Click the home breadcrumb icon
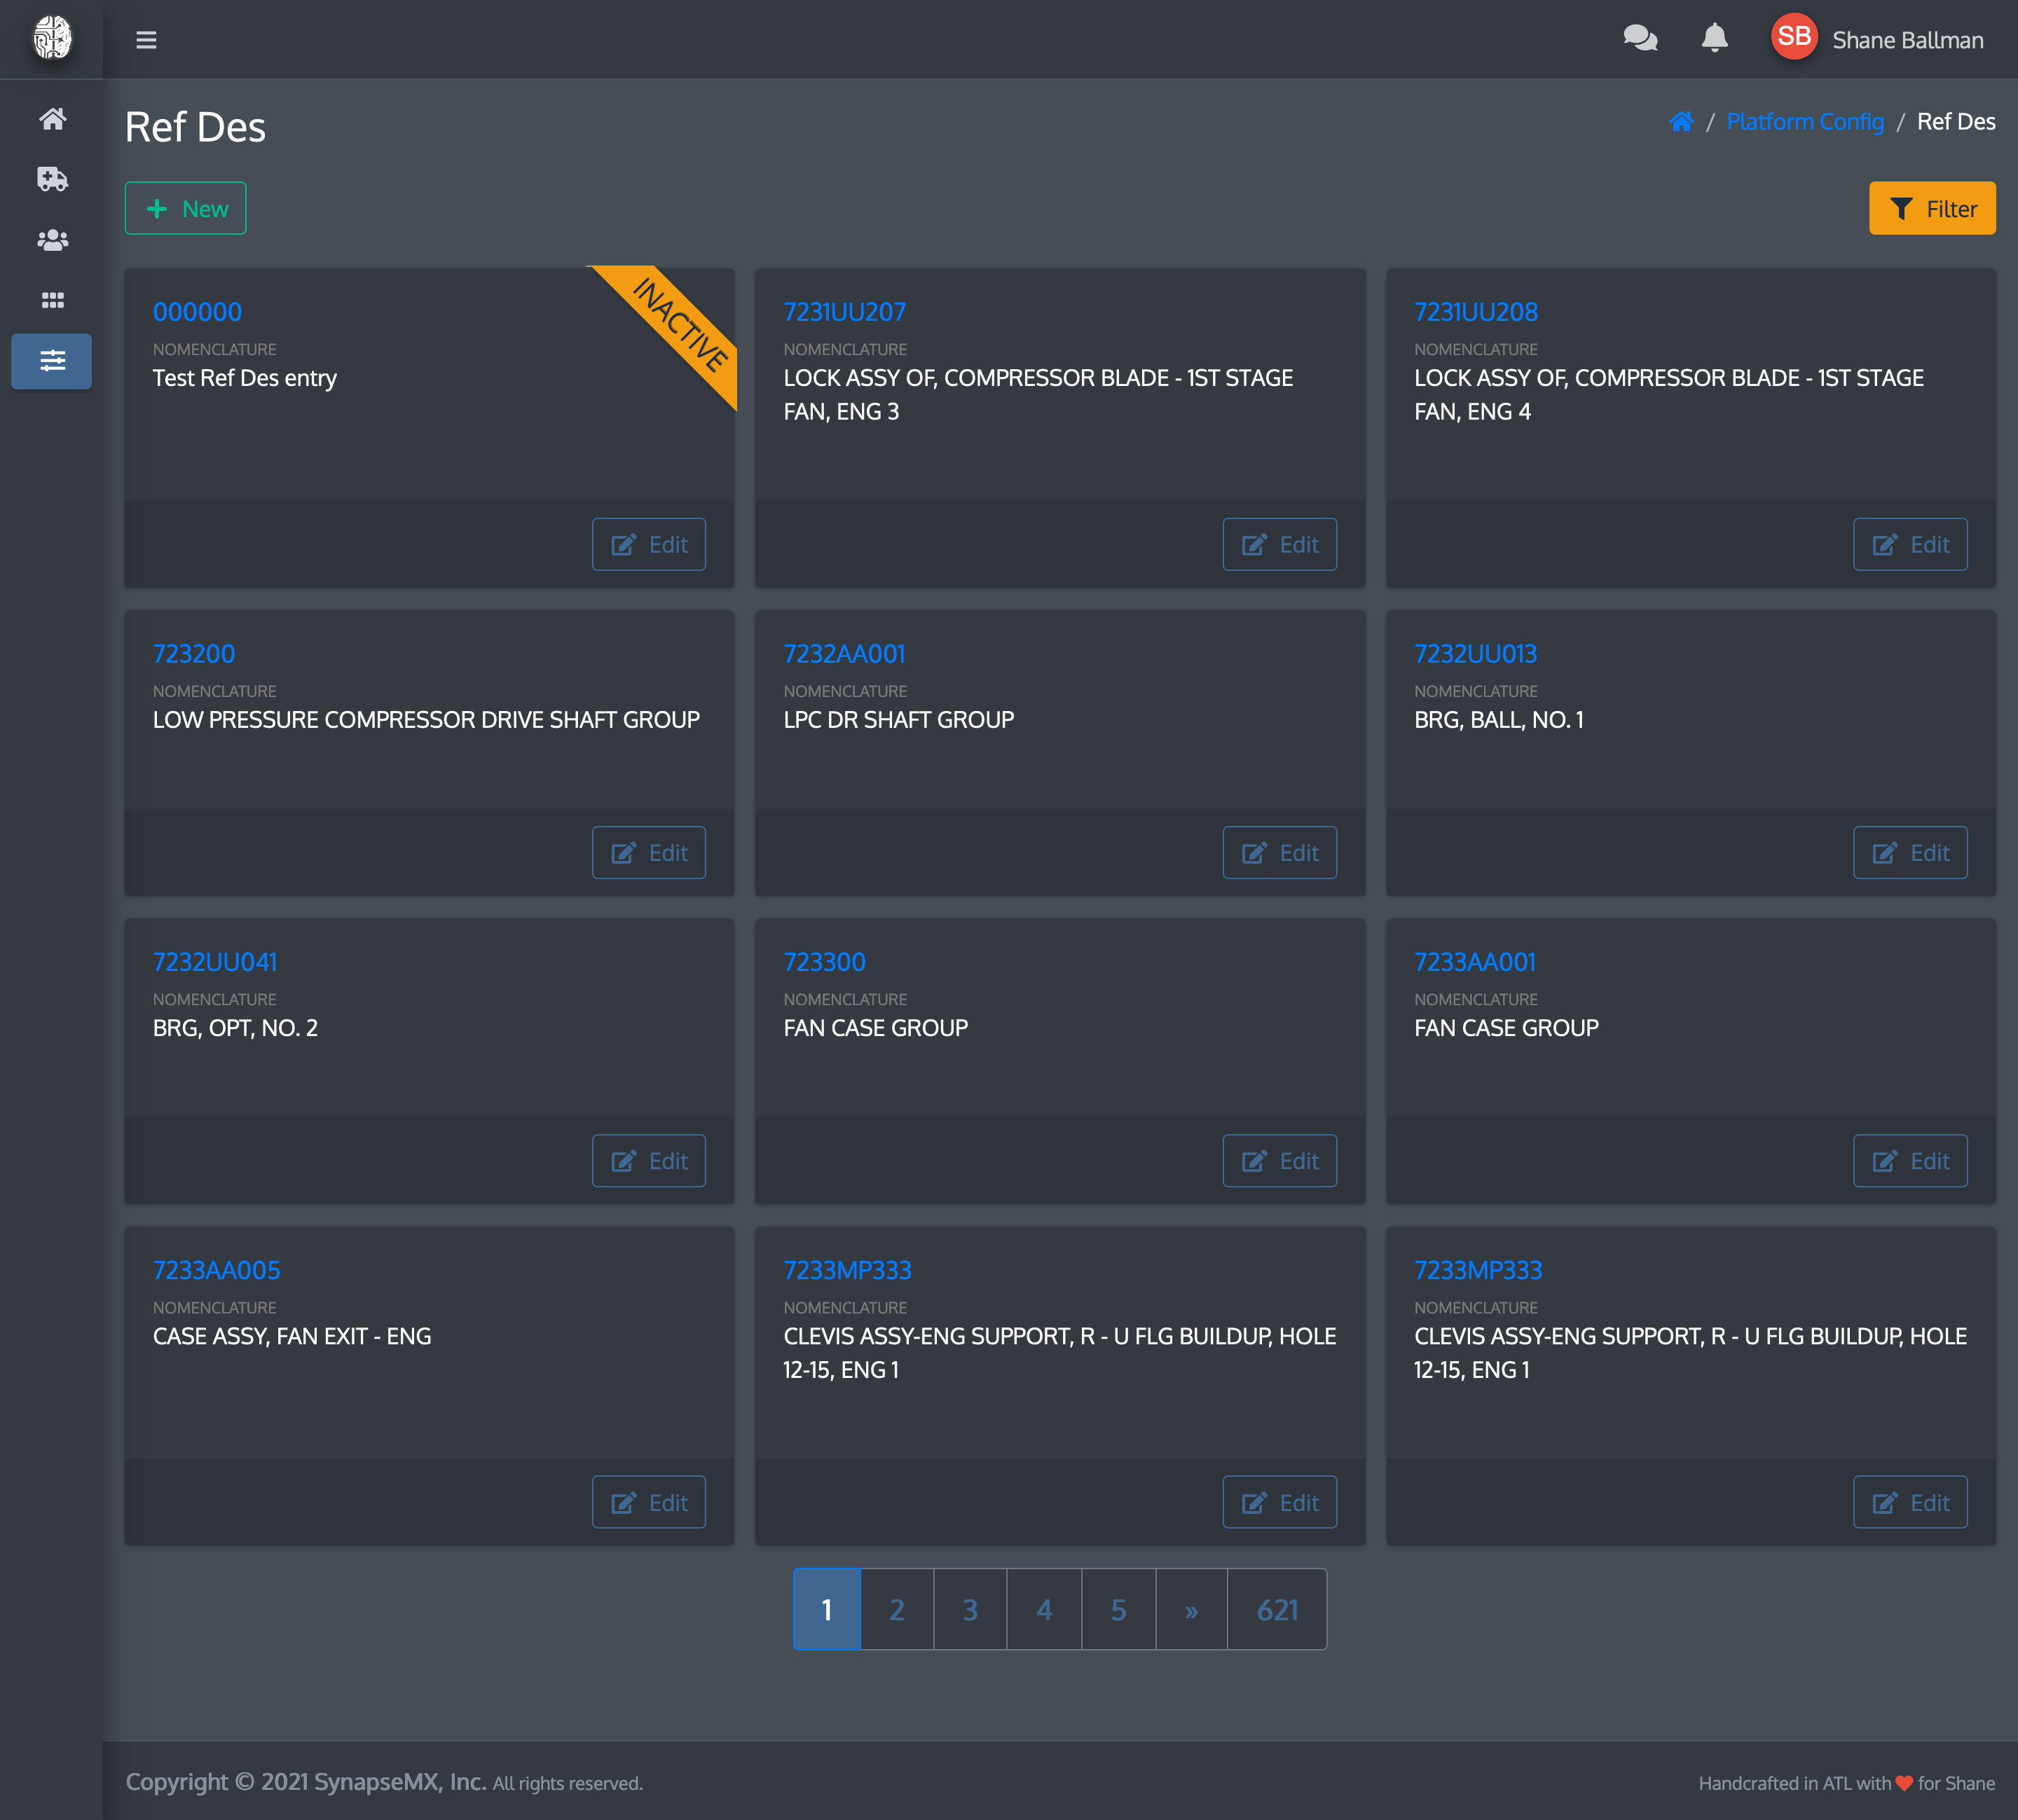Screen dimensions: 2018x1820 click(1681, 122)
